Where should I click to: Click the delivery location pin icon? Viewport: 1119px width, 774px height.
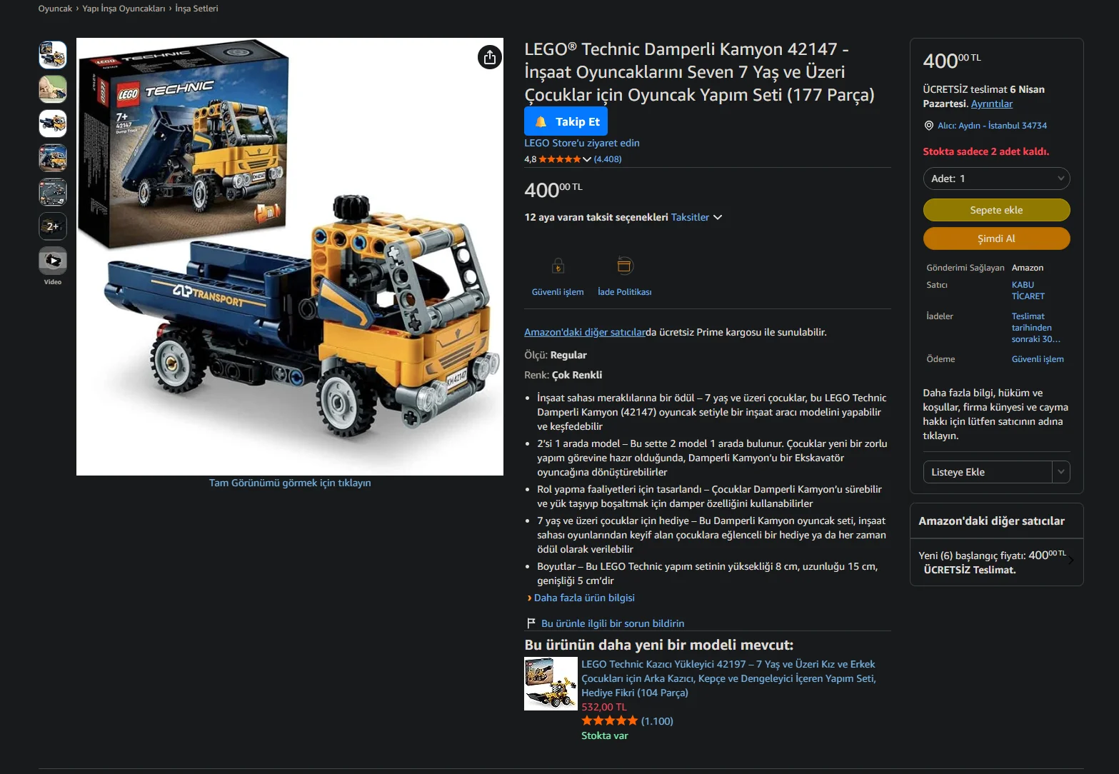pos(928,126)
